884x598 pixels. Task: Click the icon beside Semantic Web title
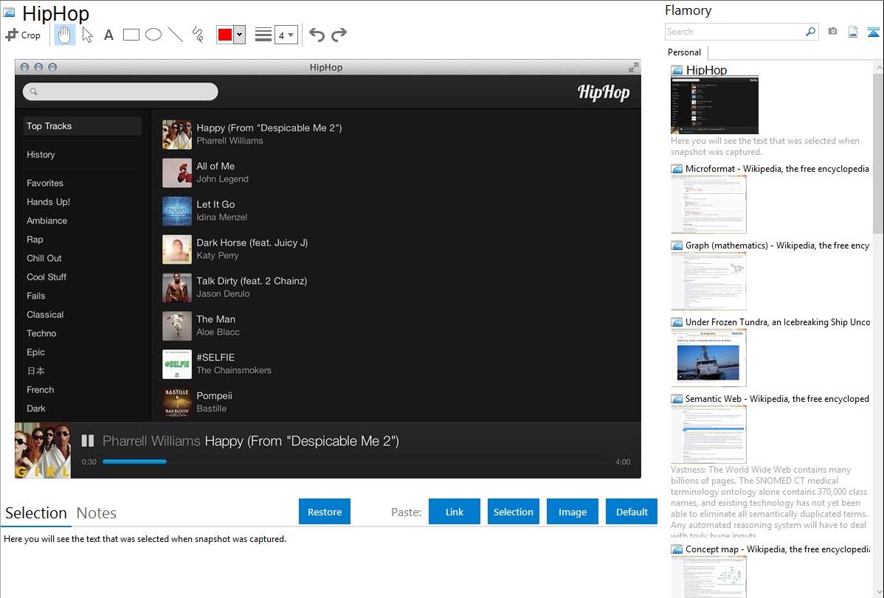677,399
